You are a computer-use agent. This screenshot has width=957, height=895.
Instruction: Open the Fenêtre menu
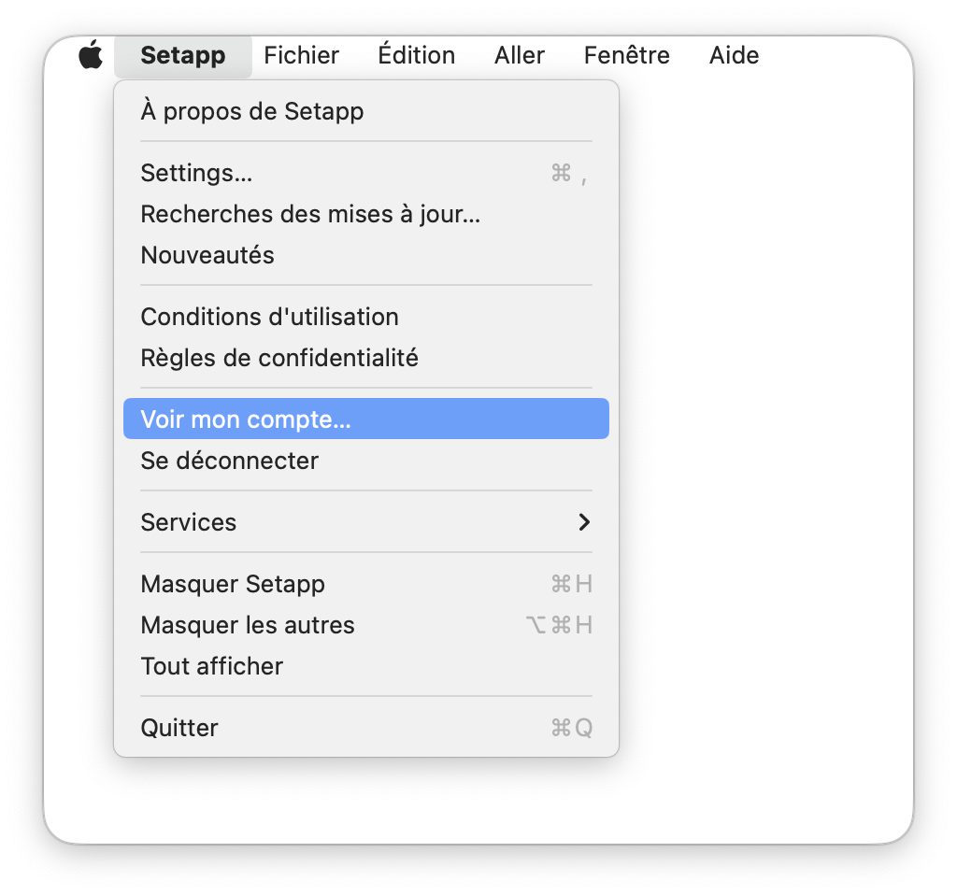627,55
